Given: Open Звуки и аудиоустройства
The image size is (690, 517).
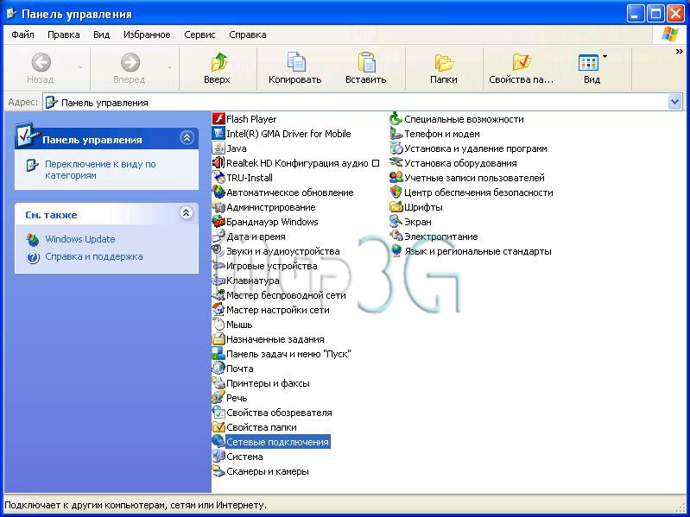Looking at the screenshot, I should [275, 251].
